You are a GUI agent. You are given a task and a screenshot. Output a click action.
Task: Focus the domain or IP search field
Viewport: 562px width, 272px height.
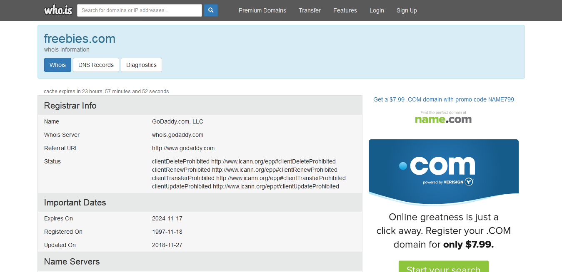140,10
